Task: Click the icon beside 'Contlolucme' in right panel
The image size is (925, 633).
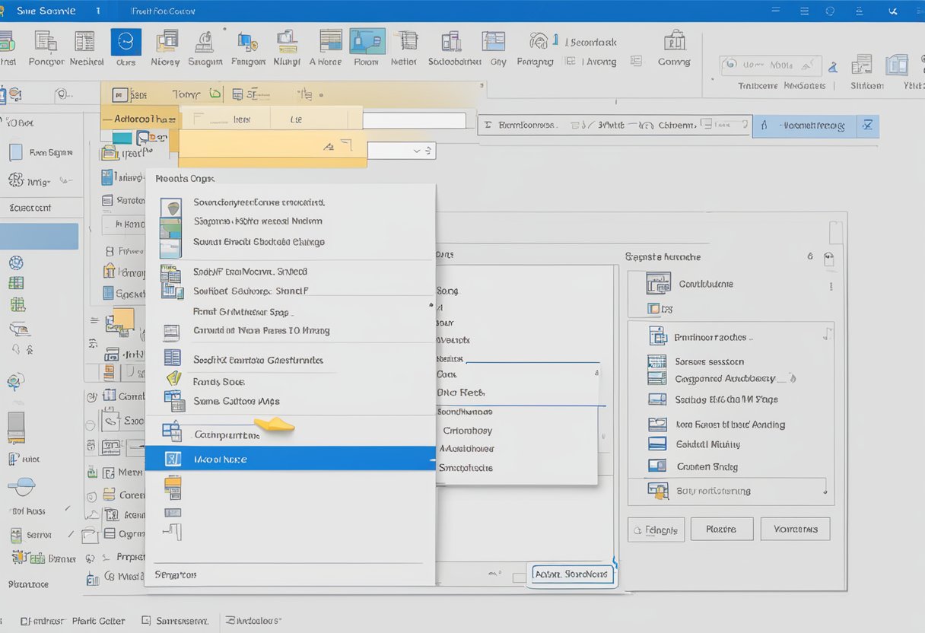Action: click(x=658, y=284)
